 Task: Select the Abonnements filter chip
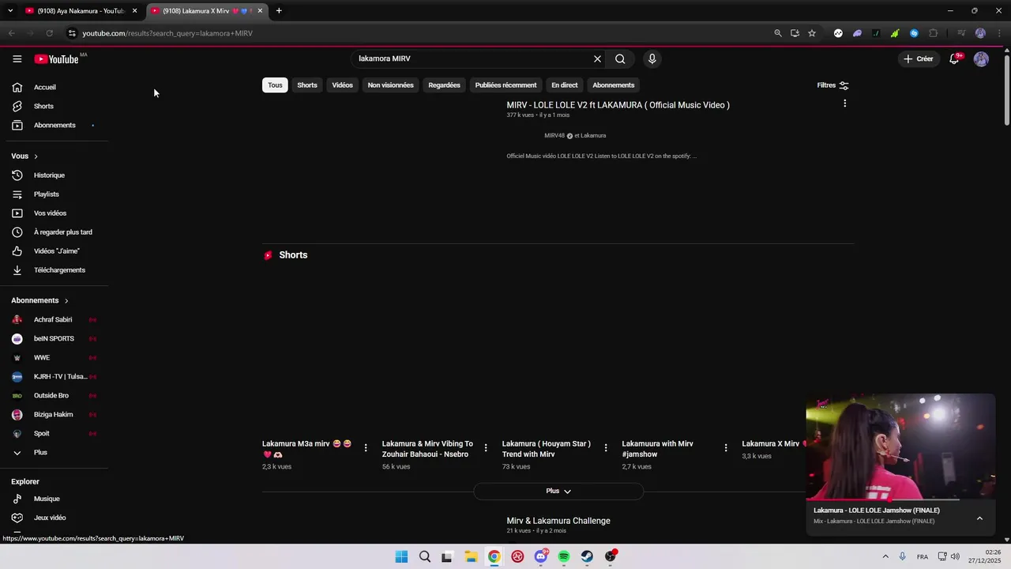point(614,85)
